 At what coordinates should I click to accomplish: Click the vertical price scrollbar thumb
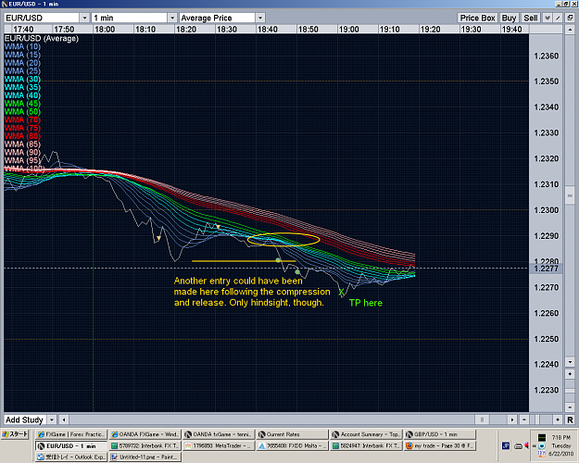click(570, 195)
